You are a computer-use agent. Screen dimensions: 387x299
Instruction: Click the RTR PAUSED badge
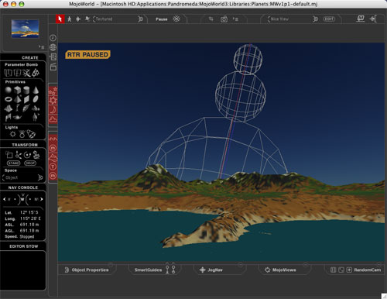tap(87, 55)
